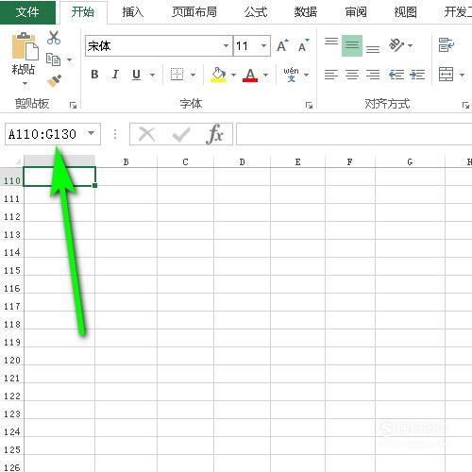
Task: Expand the Copy options arrow
Action: (69, 59)
